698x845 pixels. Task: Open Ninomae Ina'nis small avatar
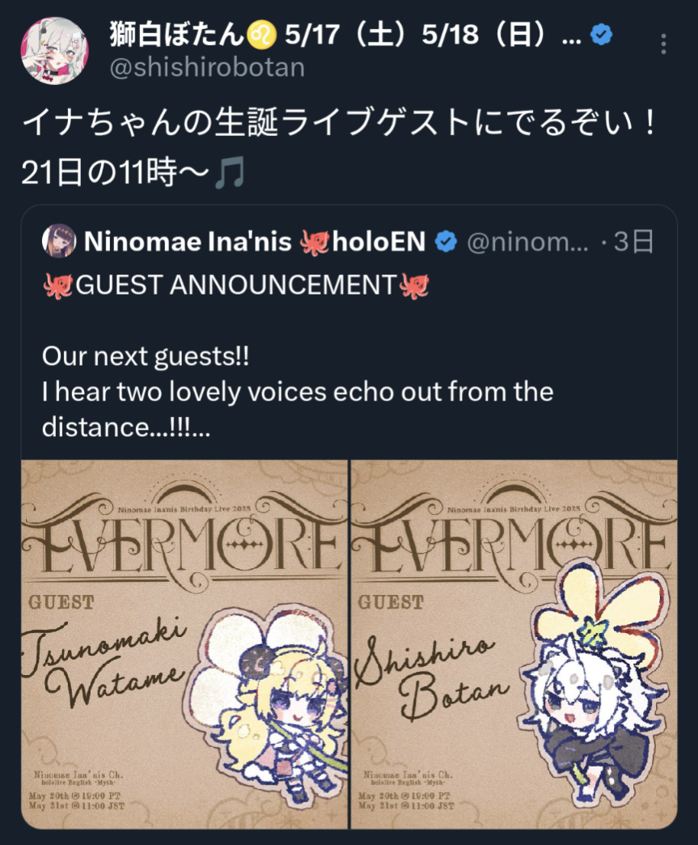59,241
